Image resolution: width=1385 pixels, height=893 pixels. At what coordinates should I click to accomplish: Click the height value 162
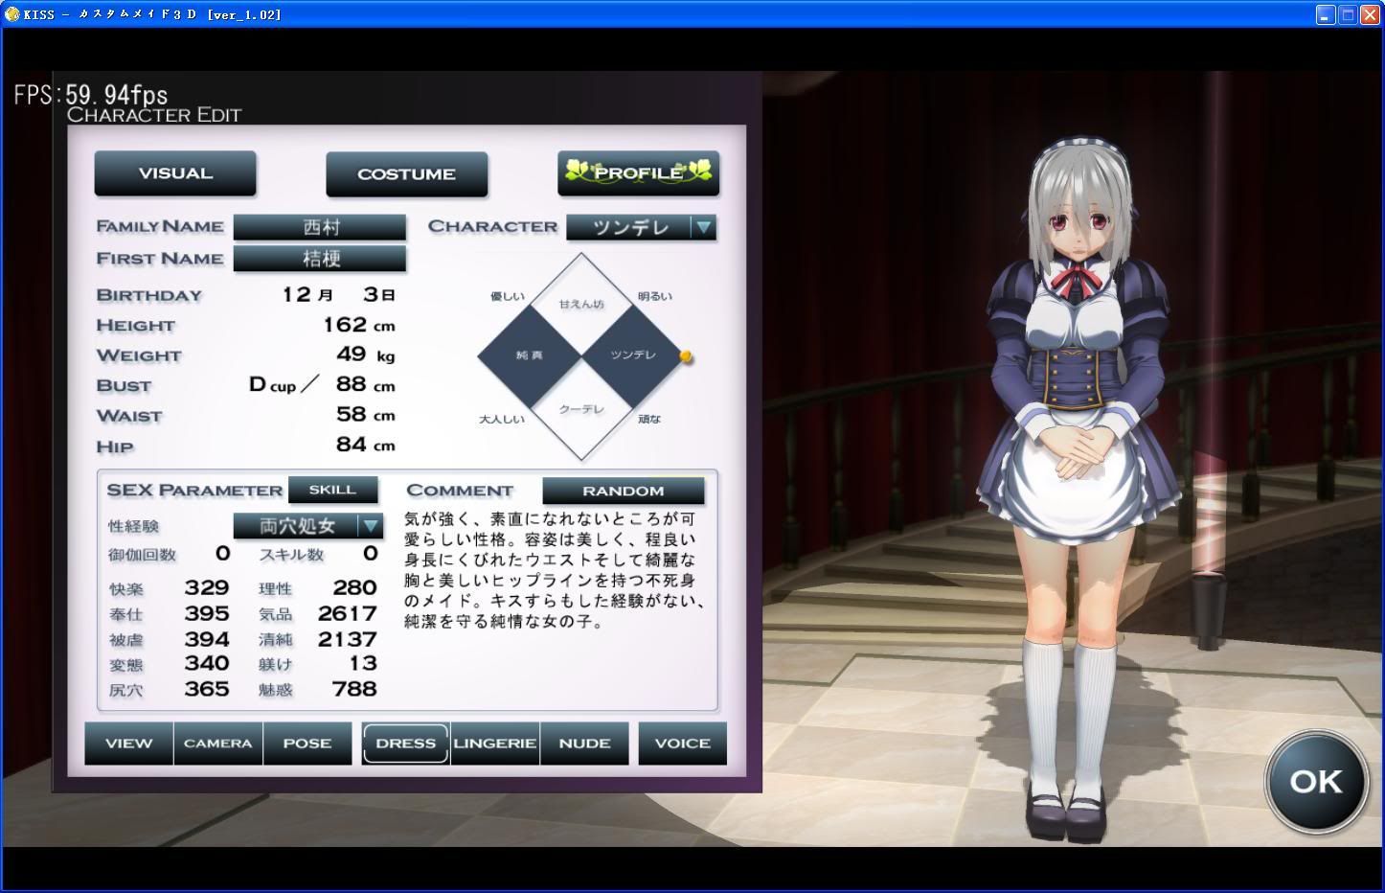pos(345,325)
